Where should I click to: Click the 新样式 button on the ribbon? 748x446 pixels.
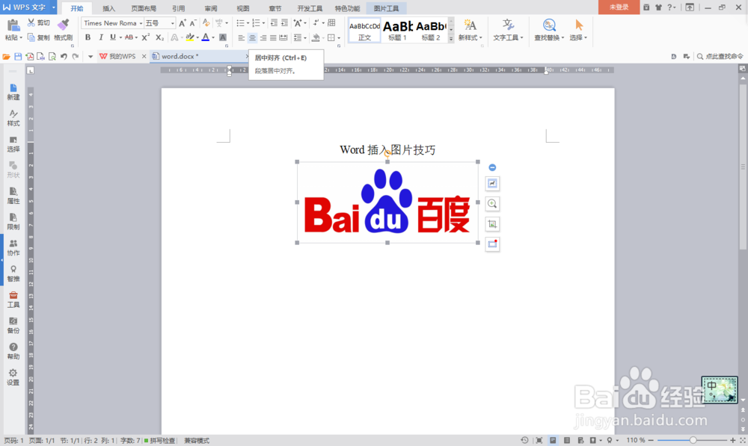coord(470,30)
